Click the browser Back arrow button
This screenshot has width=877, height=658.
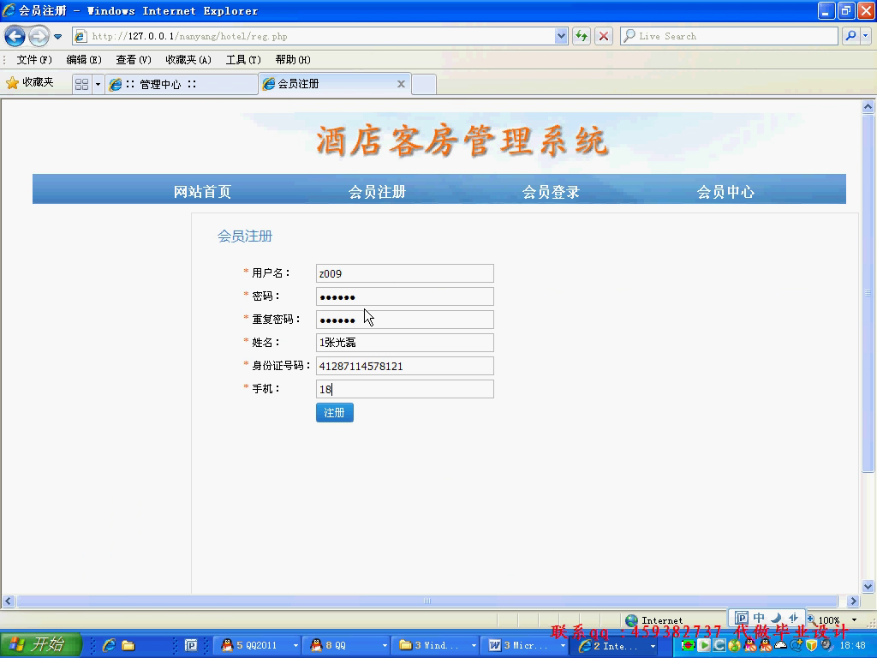point(15,36)
